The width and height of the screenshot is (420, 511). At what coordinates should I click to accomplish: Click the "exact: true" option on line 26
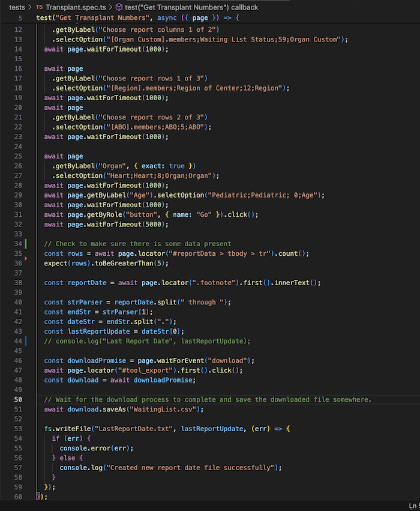(x=163, y=166)
